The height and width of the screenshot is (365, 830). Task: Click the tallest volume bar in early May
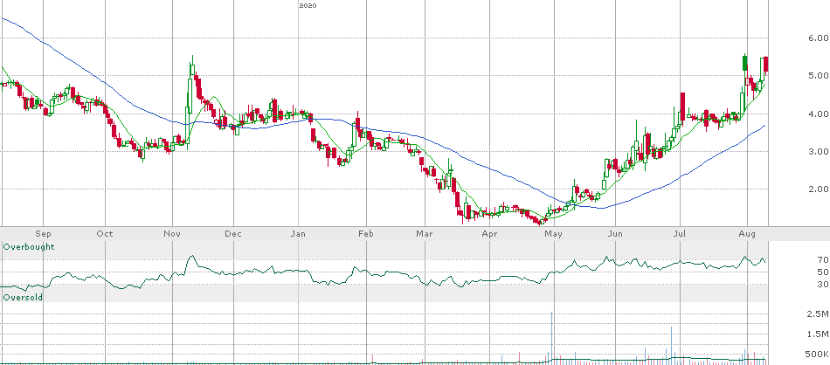coord(552,337)
